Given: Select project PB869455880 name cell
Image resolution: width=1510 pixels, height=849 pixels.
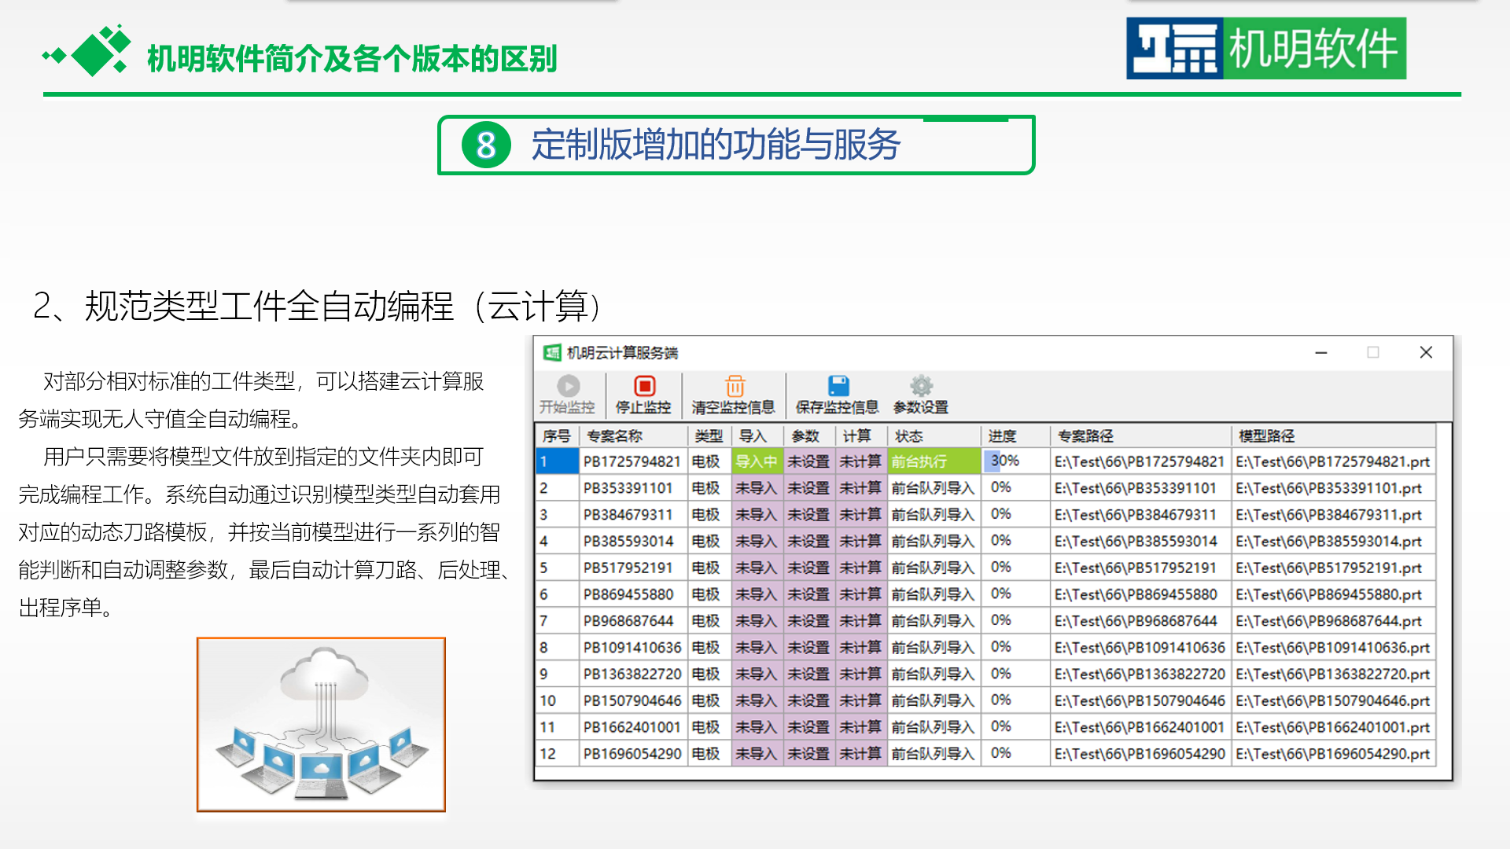Looking at the screenshot, I should click(x=633, y=594).
